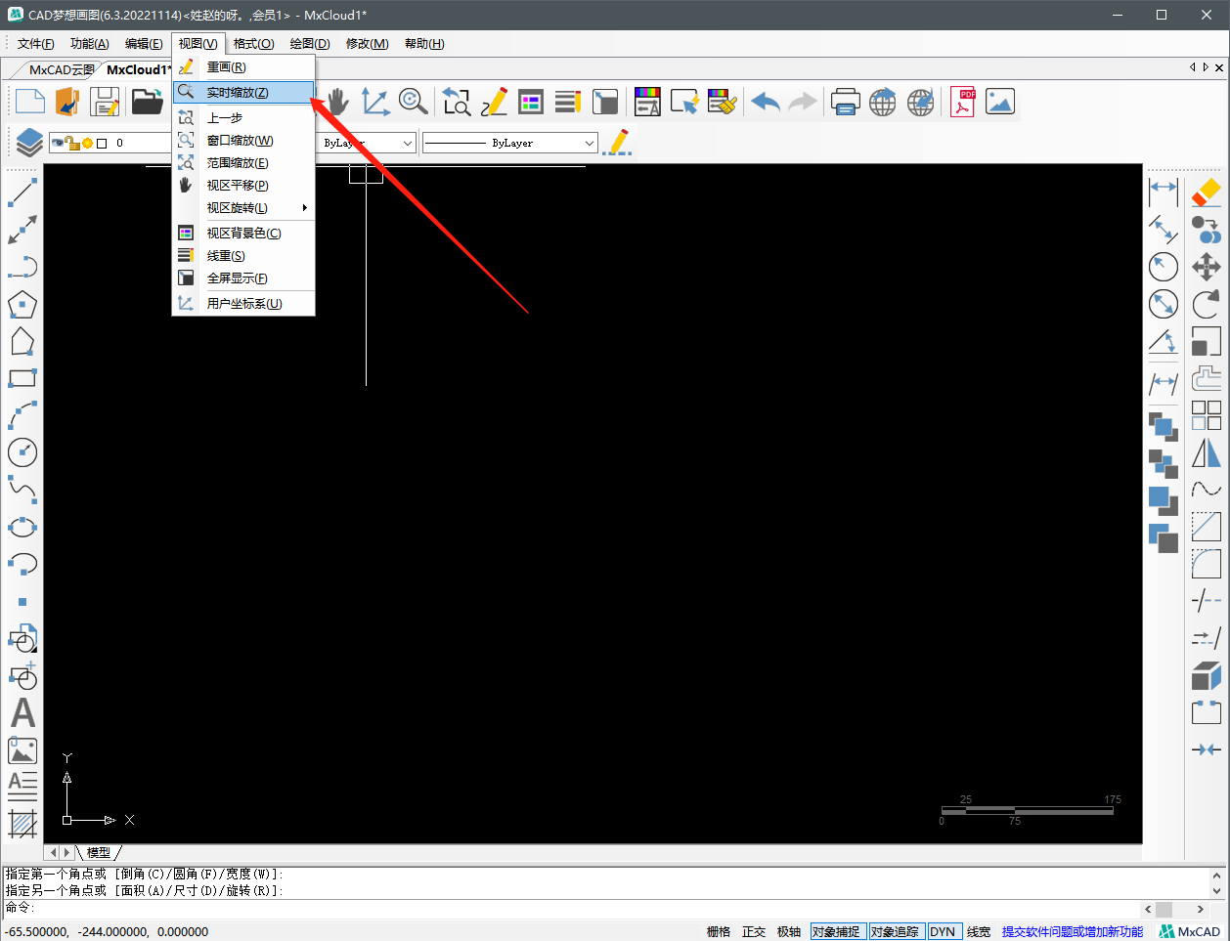Image resolution: width=1230 pixels, height=941 pixels.
Task: Click the save file floppy icon
Action: (105, 102)
